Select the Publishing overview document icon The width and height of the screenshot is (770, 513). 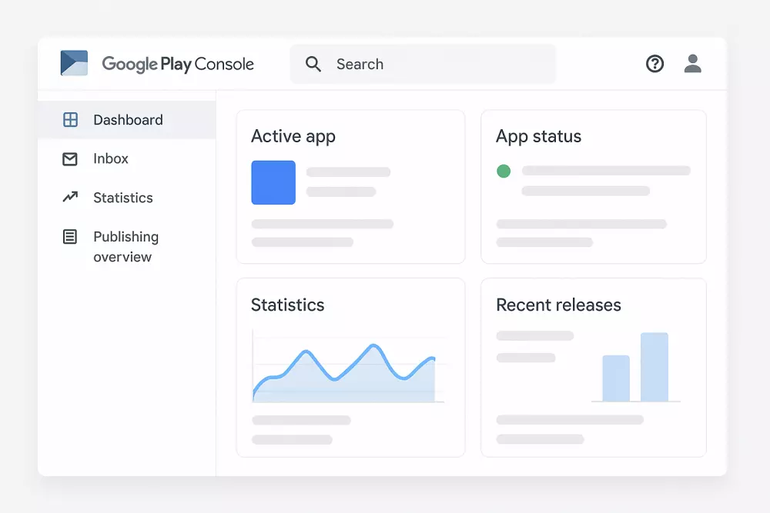pyautogui.click(x=71, y=237)
